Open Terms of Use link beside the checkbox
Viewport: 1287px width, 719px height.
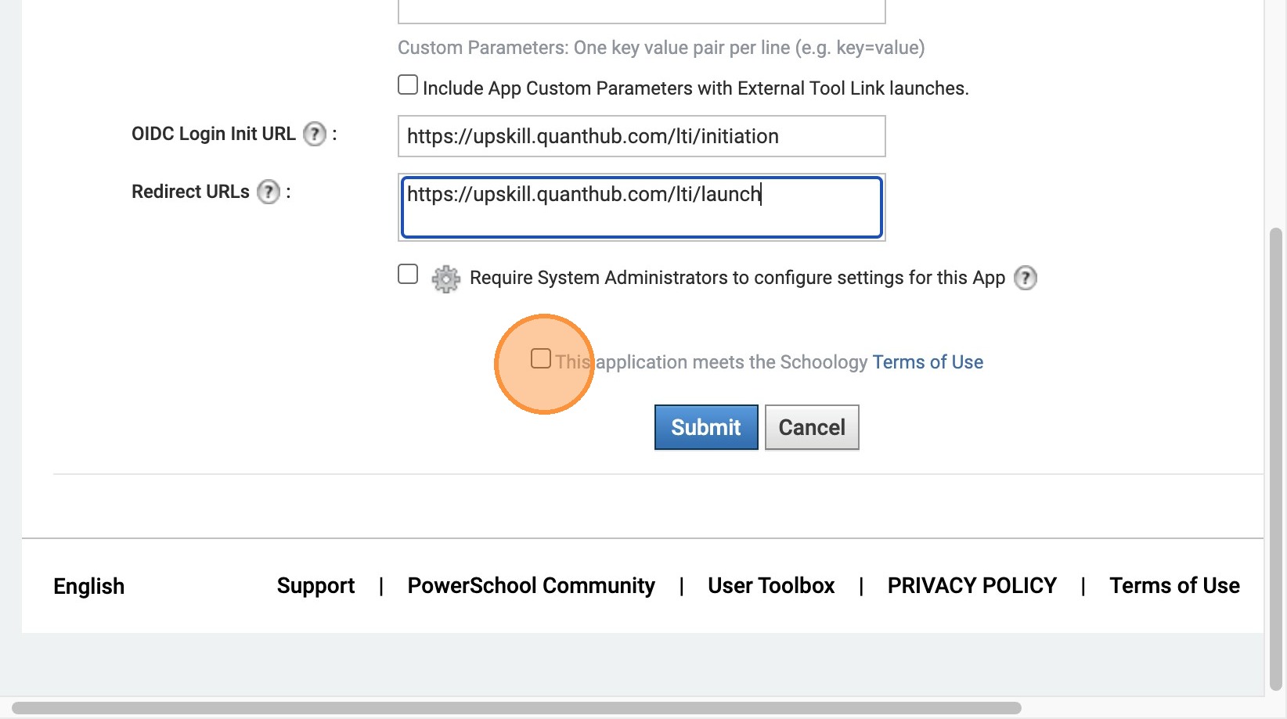tap(928, 362)
